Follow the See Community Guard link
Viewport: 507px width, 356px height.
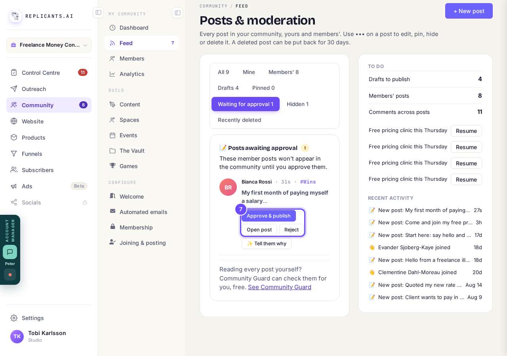[x=280, y=287]
